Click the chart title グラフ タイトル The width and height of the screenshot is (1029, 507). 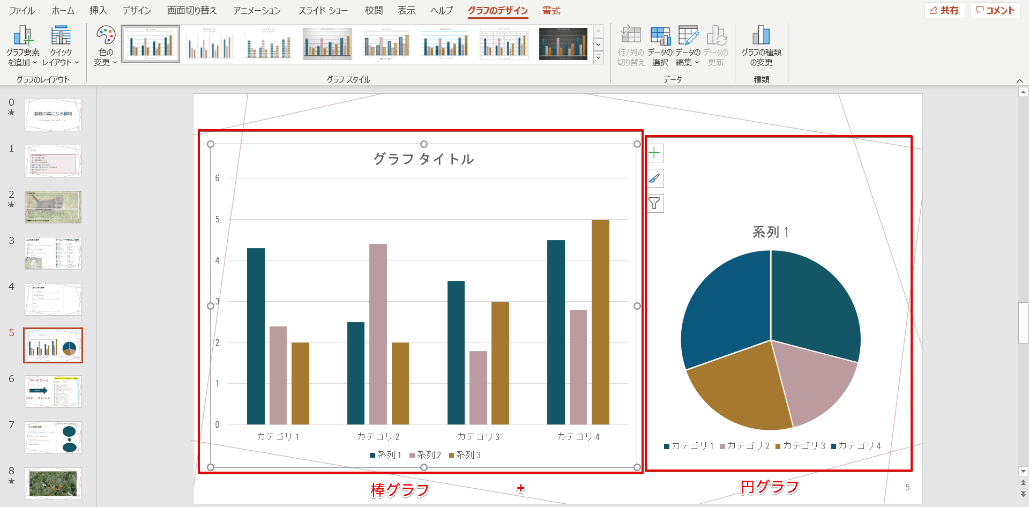tap(423, 159)
